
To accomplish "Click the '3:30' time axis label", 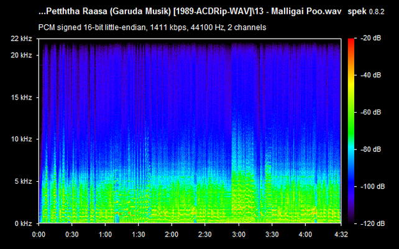I will [272, 234].
